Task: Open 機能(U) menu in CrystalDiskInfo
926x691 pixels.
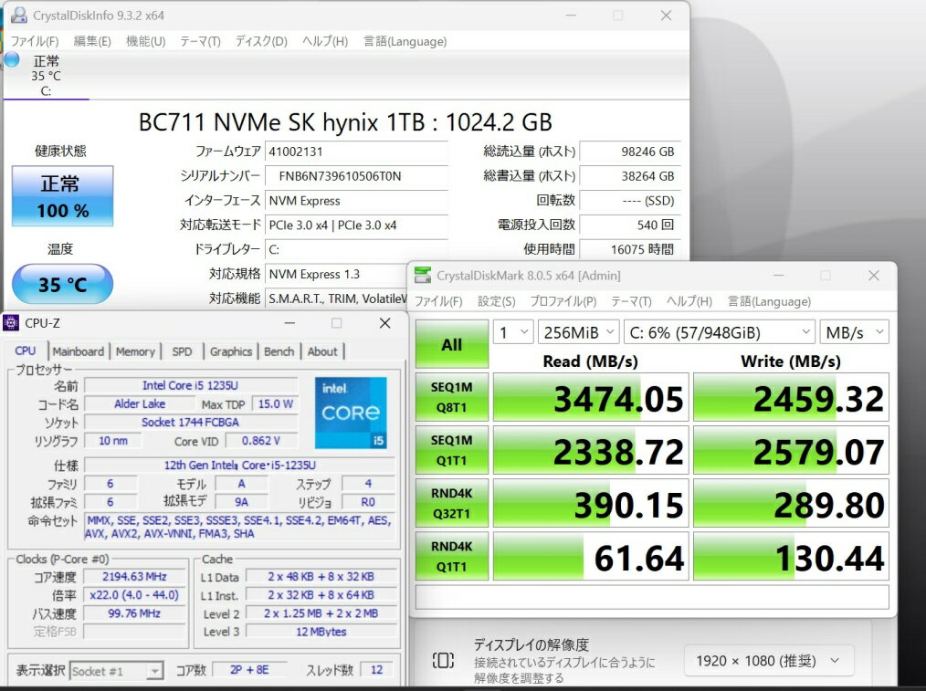Action: (145, 41)
